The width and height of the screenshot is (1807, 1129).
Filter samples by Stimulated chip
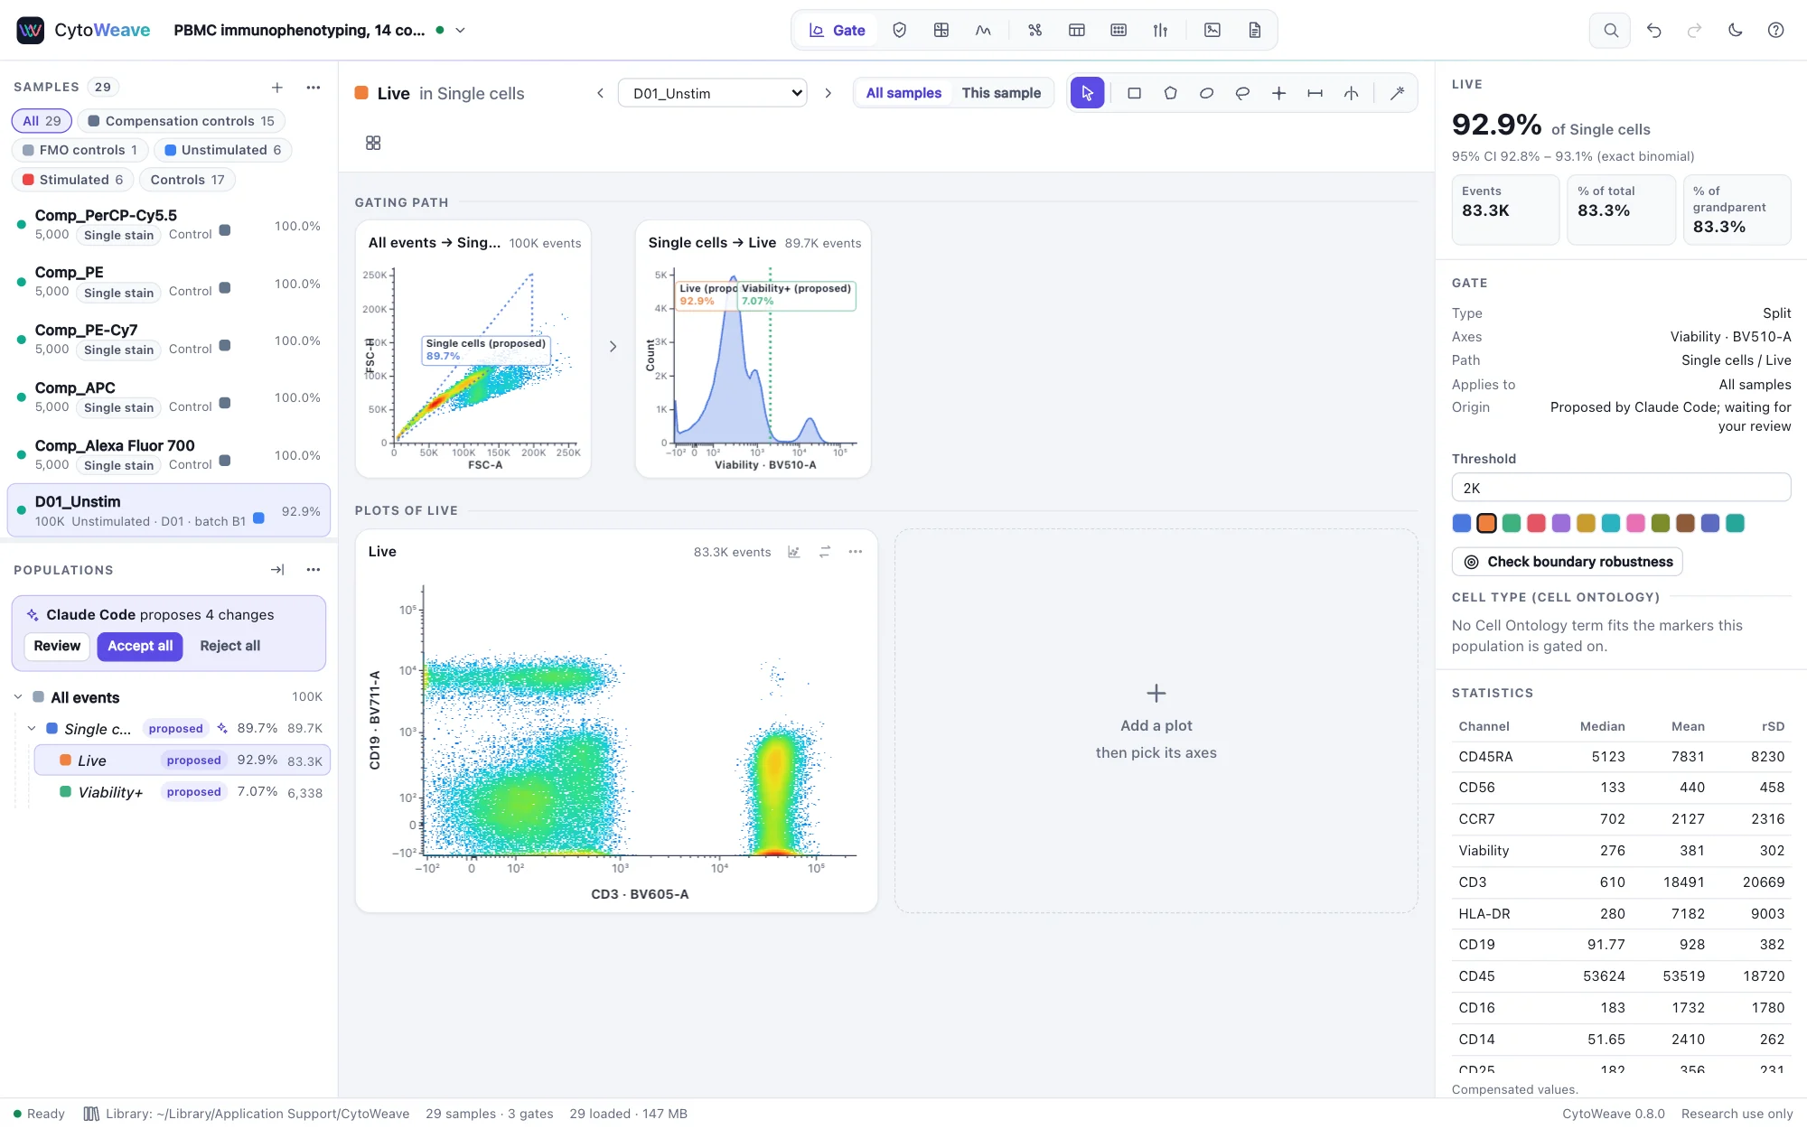click(x=72, y=180)
